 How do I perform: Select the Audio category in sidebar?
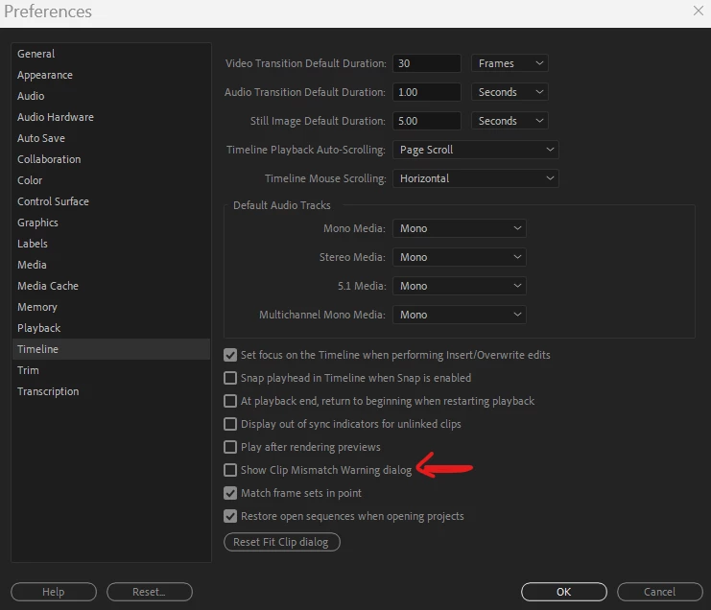tap(111, 96)
